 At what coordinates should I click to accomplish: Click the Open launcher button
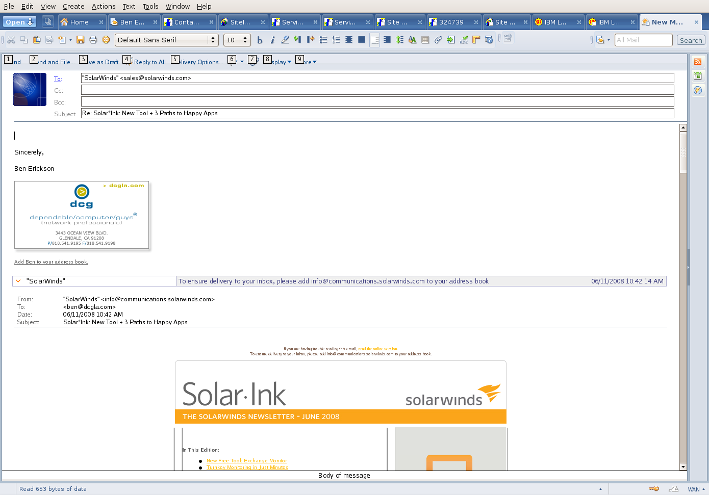(19, 22)
